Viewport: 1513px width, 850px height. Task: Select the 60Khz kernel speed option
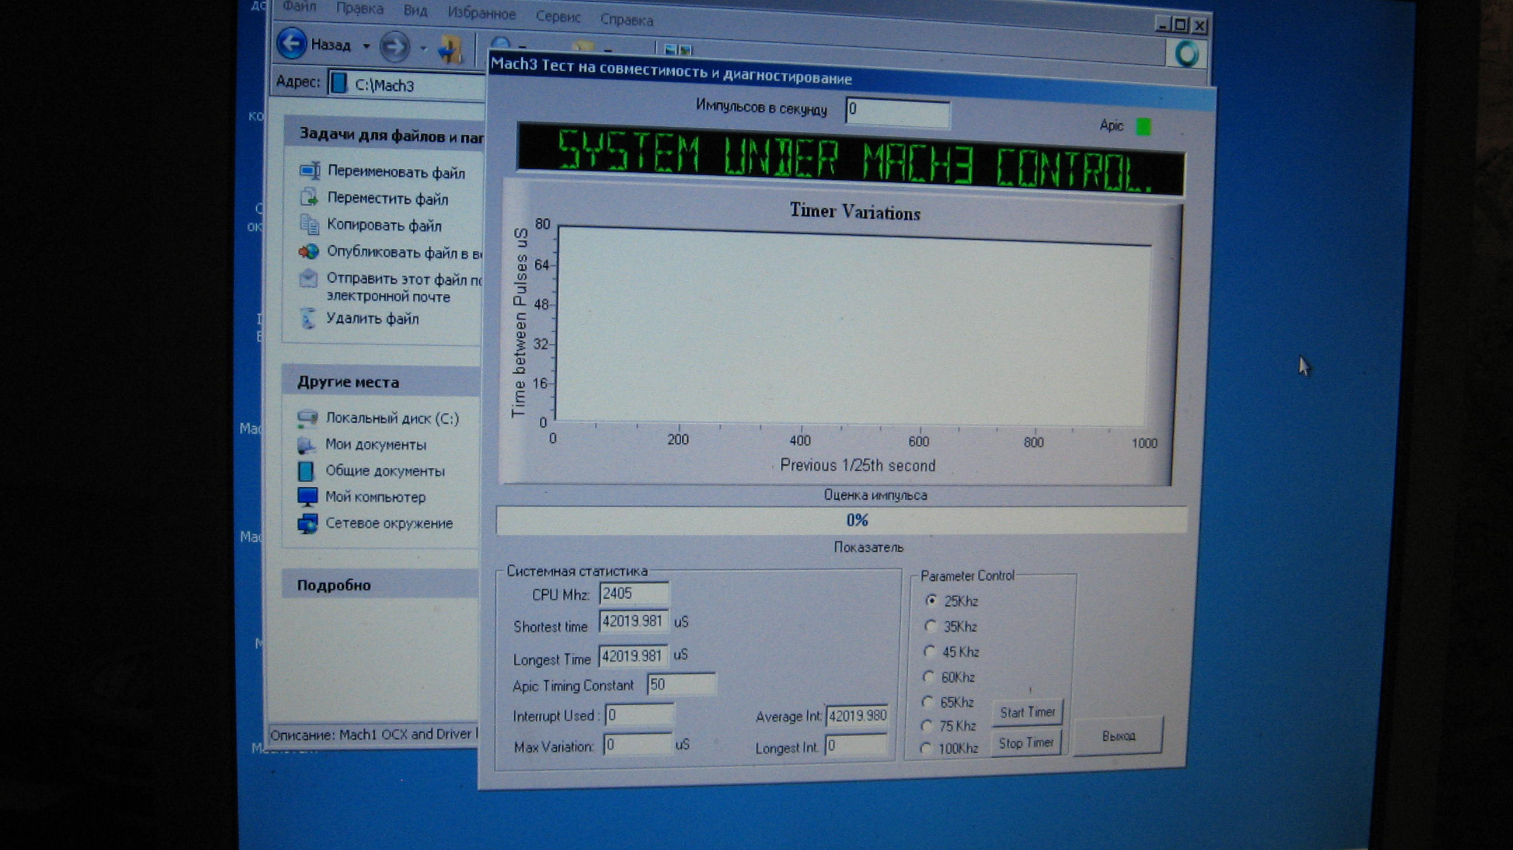coord(928,677)
